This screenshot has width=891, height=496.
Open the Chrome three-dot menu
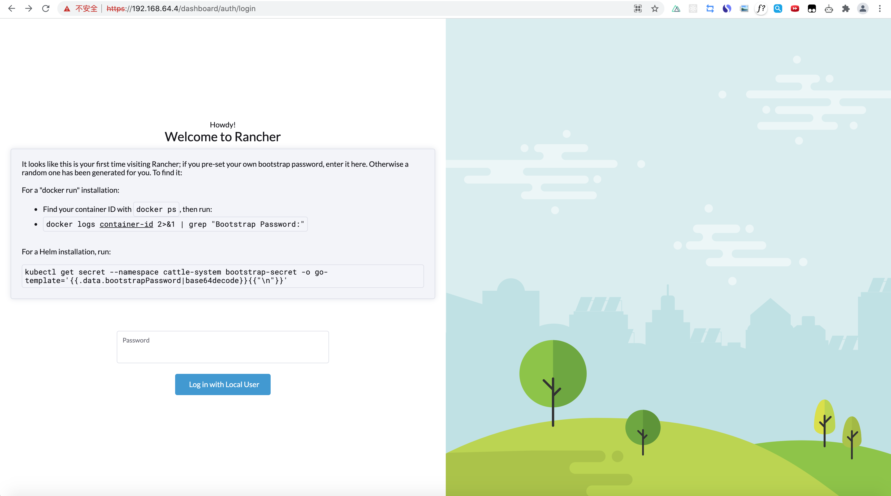coord(880,9)
